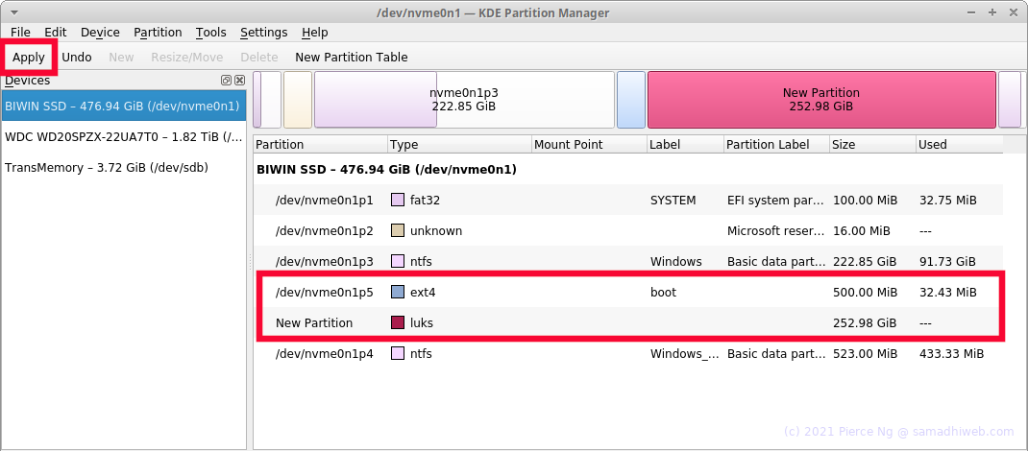Screen dimensions: 1028x451
Task: Open the Tools menu
Action: click(211, 32)
